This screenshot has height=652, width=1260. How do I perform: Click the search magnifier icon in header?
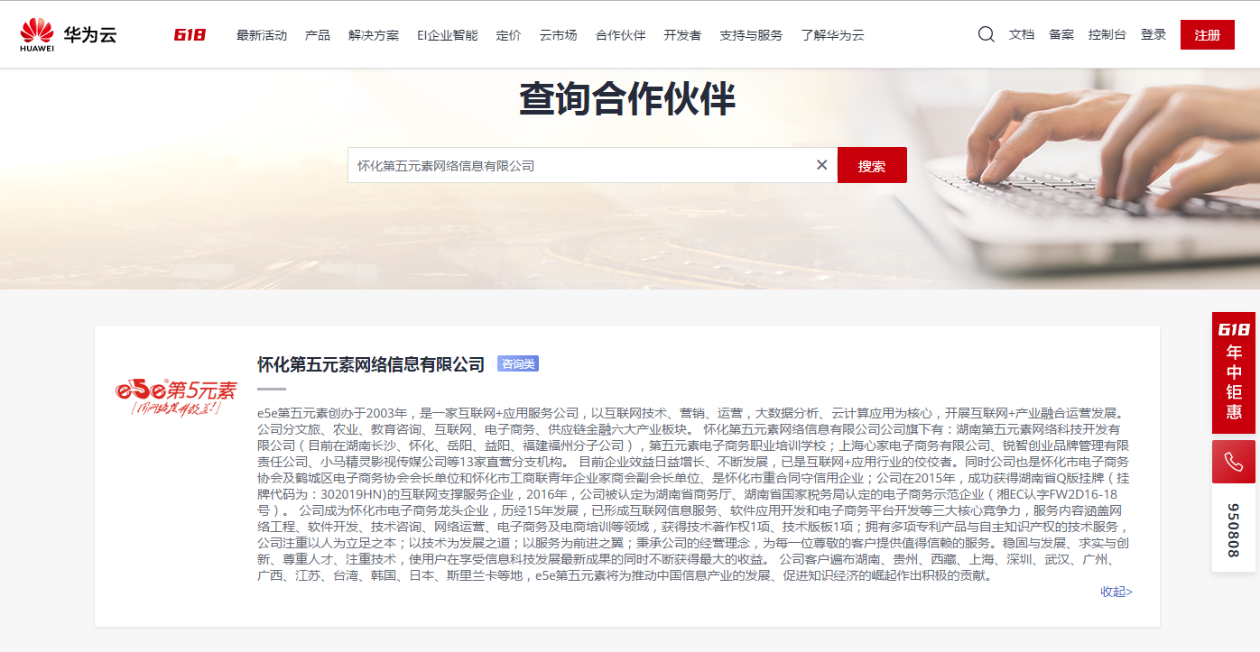[987, 34]
